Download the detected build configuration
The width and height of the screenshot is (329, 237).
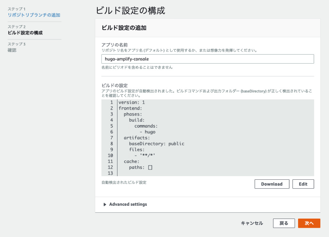pyautogui.click(x=272, y=184)
